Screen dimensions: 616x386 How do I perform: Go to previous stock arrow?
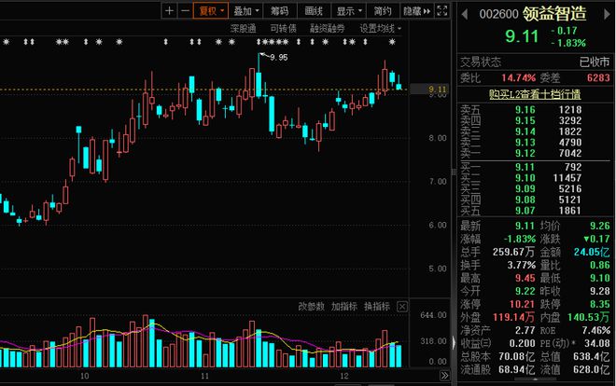coord(465,14)
